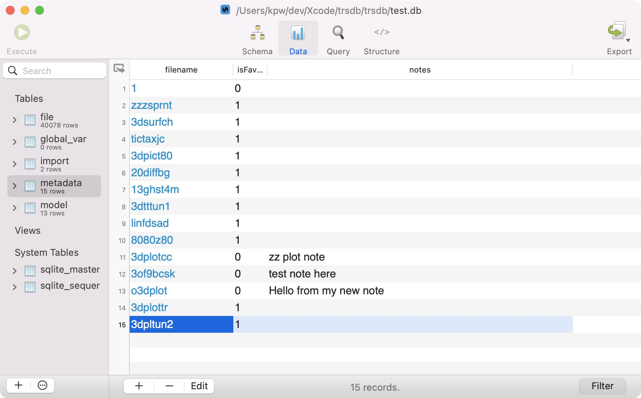Select 'Hello from my new note' cell

coord(420,291)
